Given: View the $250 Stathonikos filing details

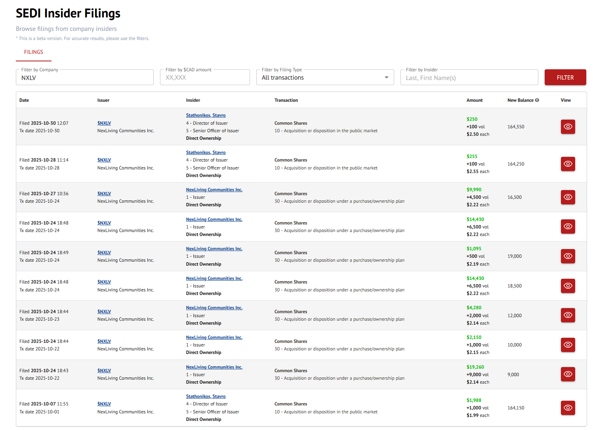Looking at the screenshot, I should click(x=568, y=127).
